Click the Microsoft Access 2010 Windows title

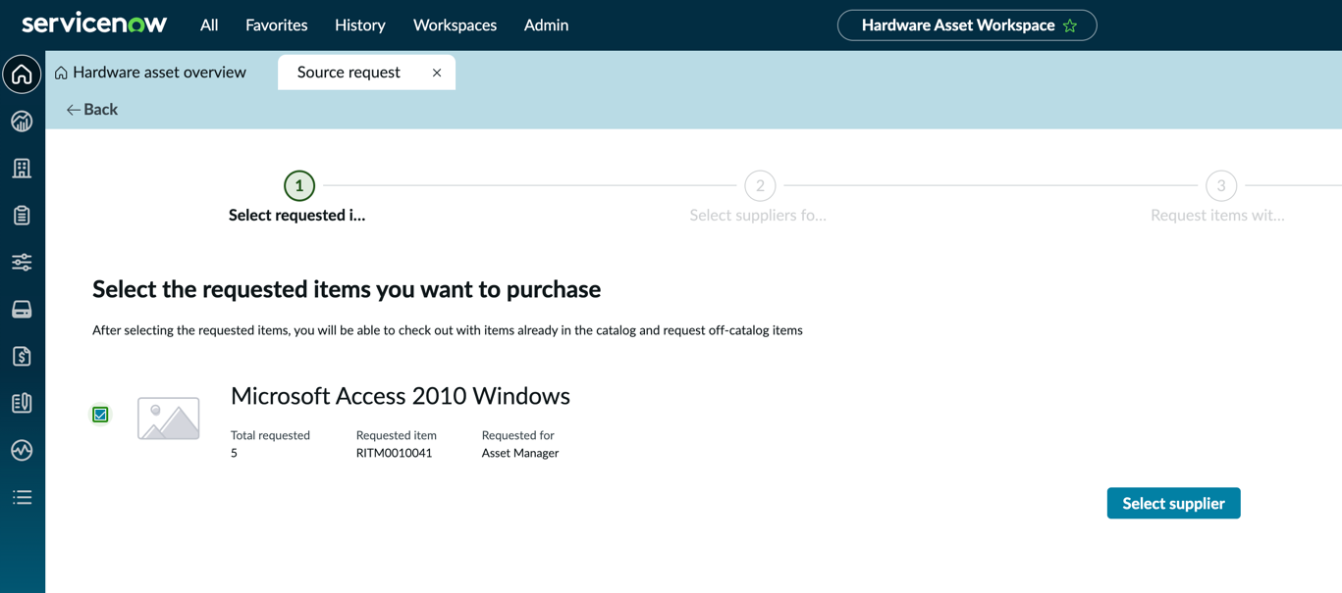coord(400,396)
